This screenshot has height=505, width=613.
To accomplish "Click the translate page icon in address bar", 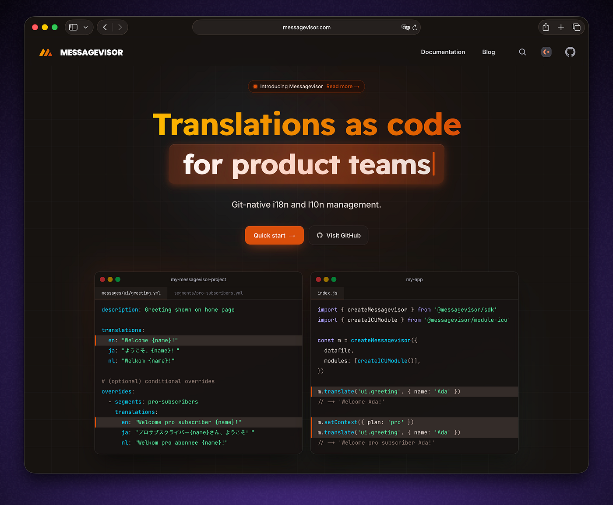I will point(405,27).
